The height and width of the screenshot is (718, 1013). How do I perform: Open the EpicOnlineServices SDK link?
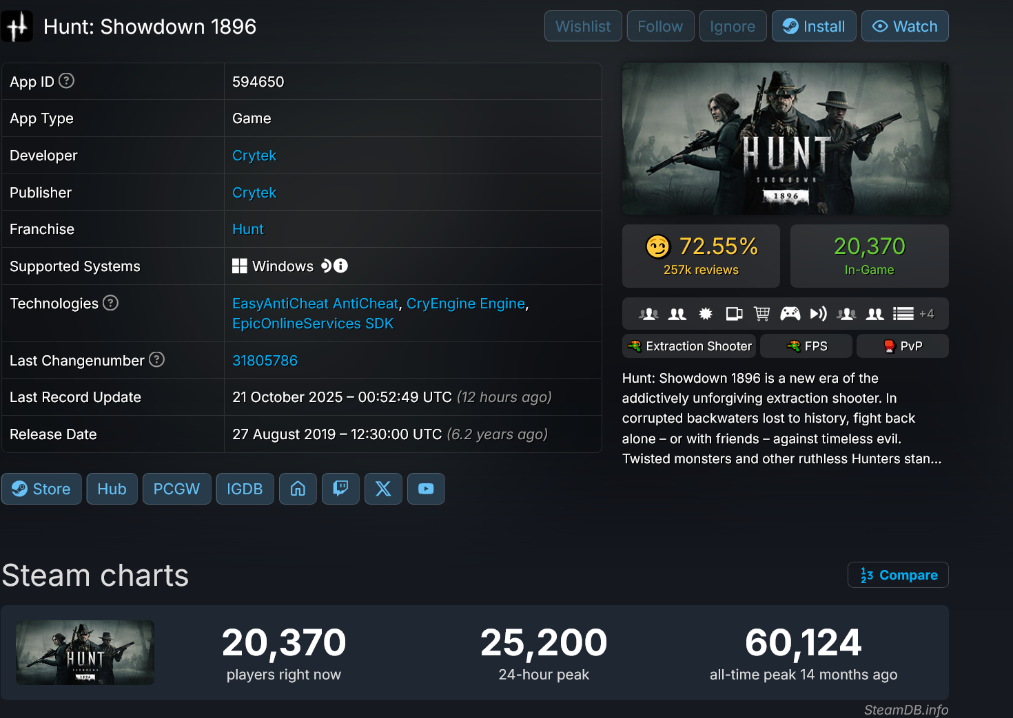pos(313,324)
